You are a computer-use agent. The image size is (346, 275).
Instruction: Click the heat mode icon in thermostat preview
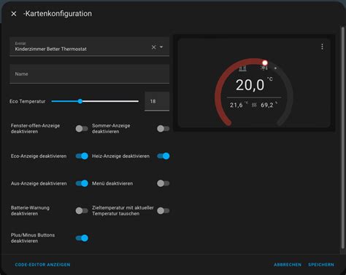tap(242, 68)
